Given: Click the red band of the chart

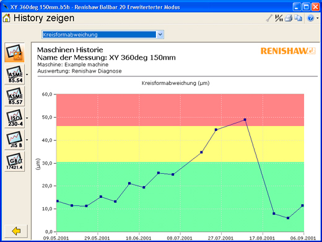Looking at the screenshot, I should coord(180,110).
